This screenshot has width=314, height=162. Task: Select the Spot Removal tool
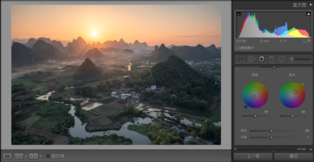coord(251,59)
